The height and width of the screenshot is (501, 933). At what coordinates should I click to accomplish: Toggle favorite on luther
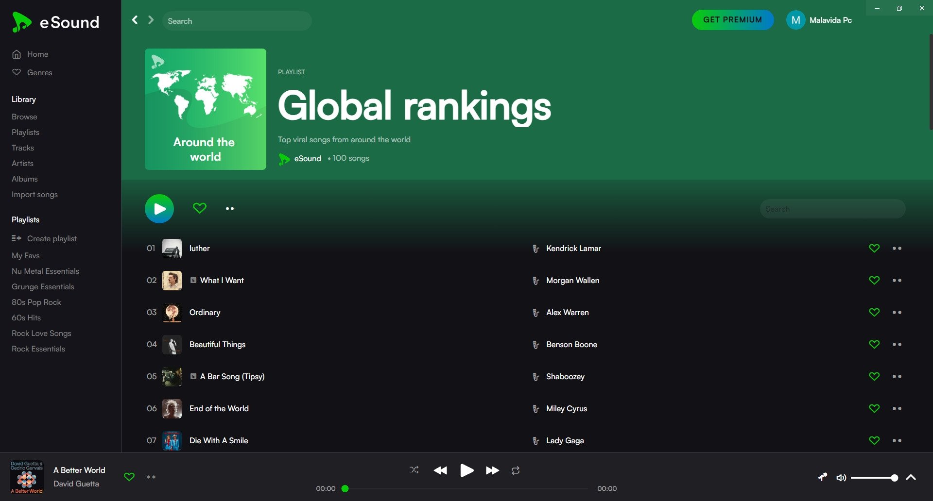click(874, 248)
